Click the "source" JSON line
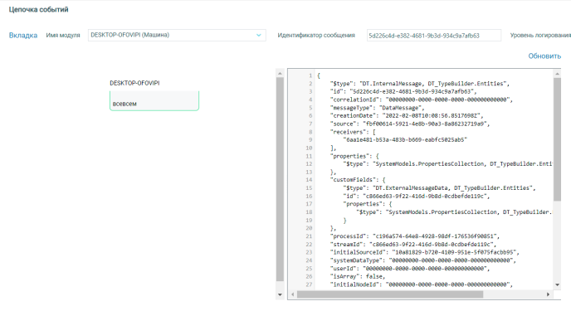Viewport: 571px width, 311px height. [410, 124]
